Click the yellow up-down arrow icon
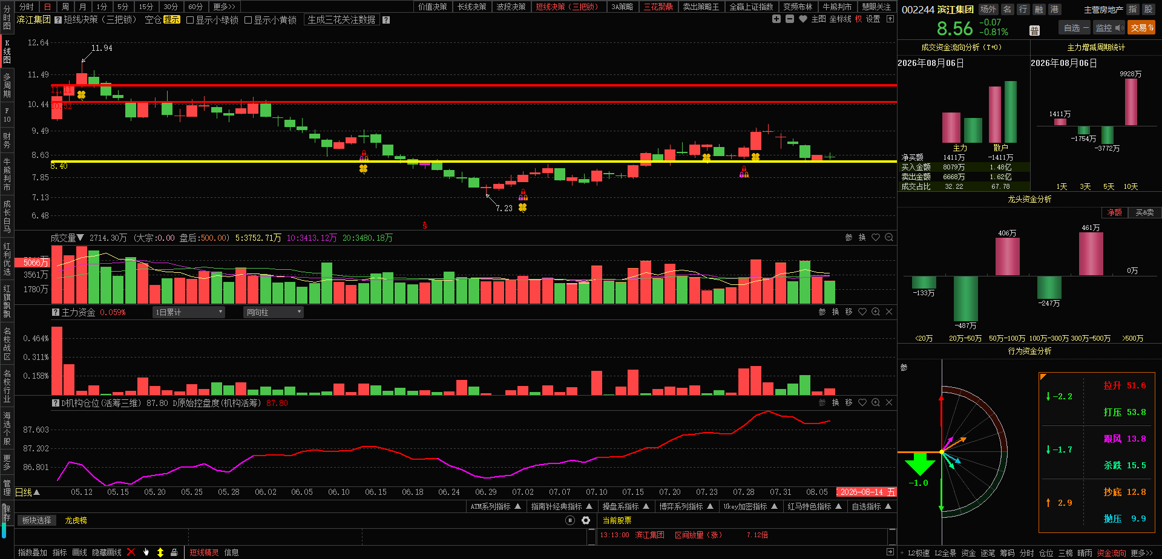The image size is (1162, 559). 160,552
